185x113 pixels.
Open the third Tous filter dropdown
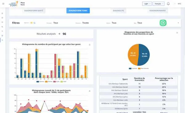tap(114, 23)
